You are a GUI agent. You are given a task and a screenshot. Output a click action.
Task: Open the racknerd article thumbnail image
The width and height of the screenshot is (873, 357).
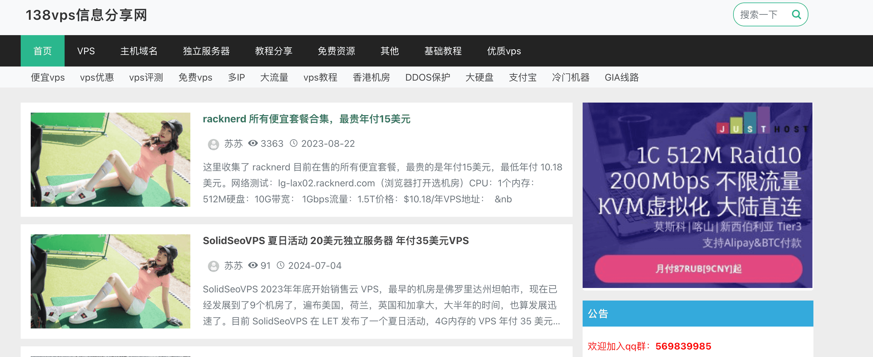coord(110,160)
